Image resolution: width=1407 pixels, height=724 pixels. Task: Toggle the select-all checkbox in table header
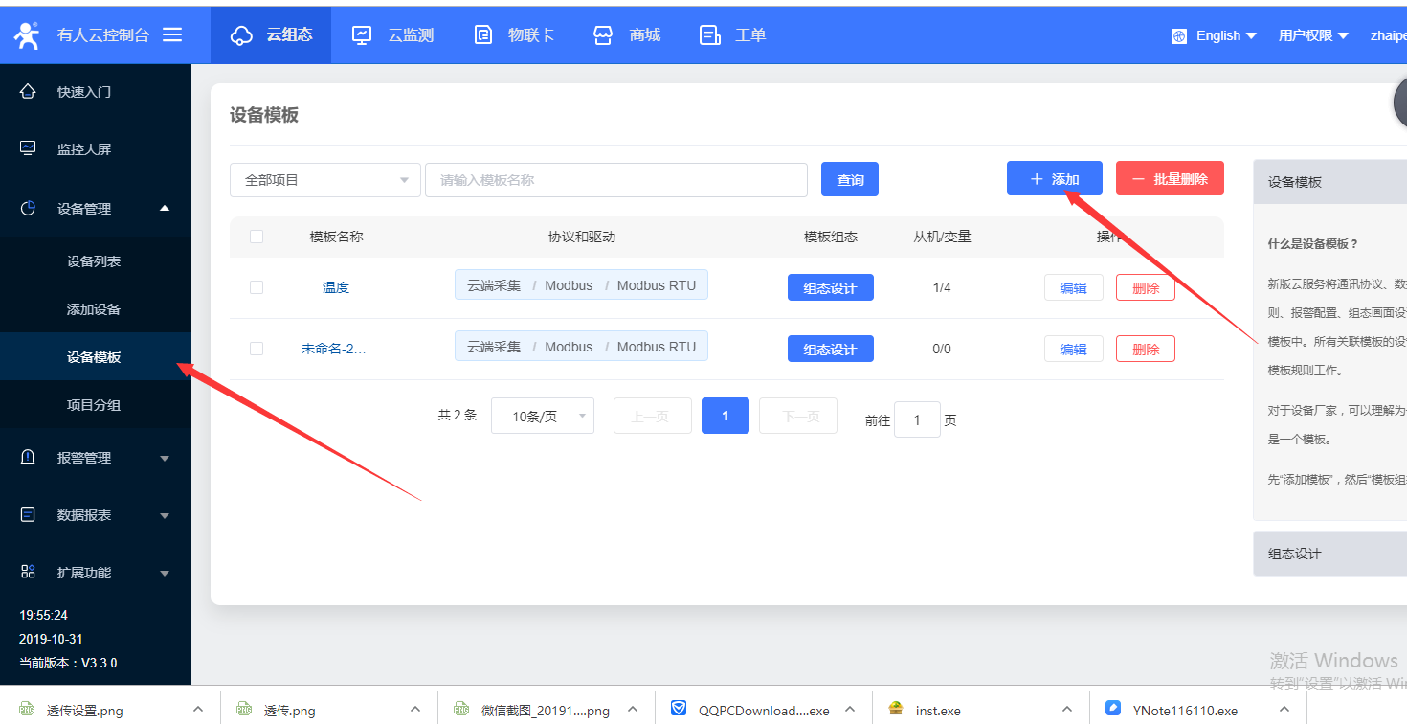coord(257,237)
